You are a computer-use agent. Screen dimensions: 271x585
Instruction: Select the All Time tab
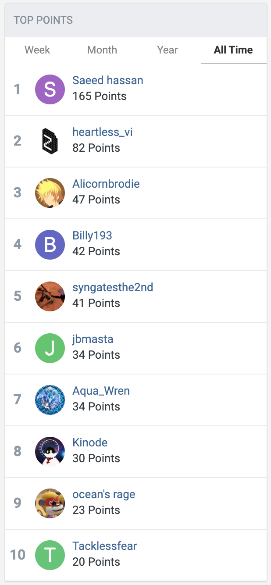[233, 50]
